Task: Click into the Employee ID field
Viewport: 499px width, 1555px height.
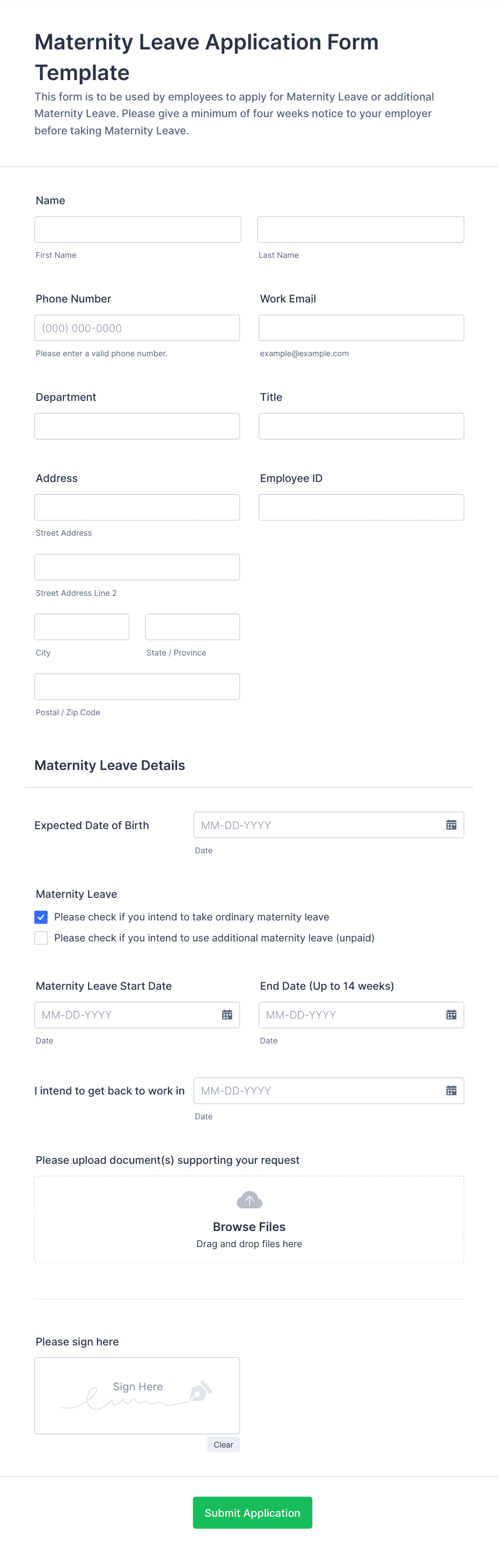Action: click(x=361, y=507)
